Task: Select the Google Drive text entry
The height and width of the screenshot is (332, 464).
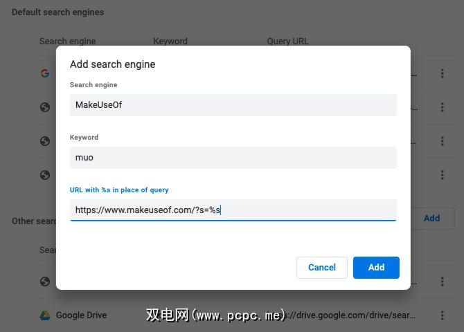Action: click(x=82, y=315)
